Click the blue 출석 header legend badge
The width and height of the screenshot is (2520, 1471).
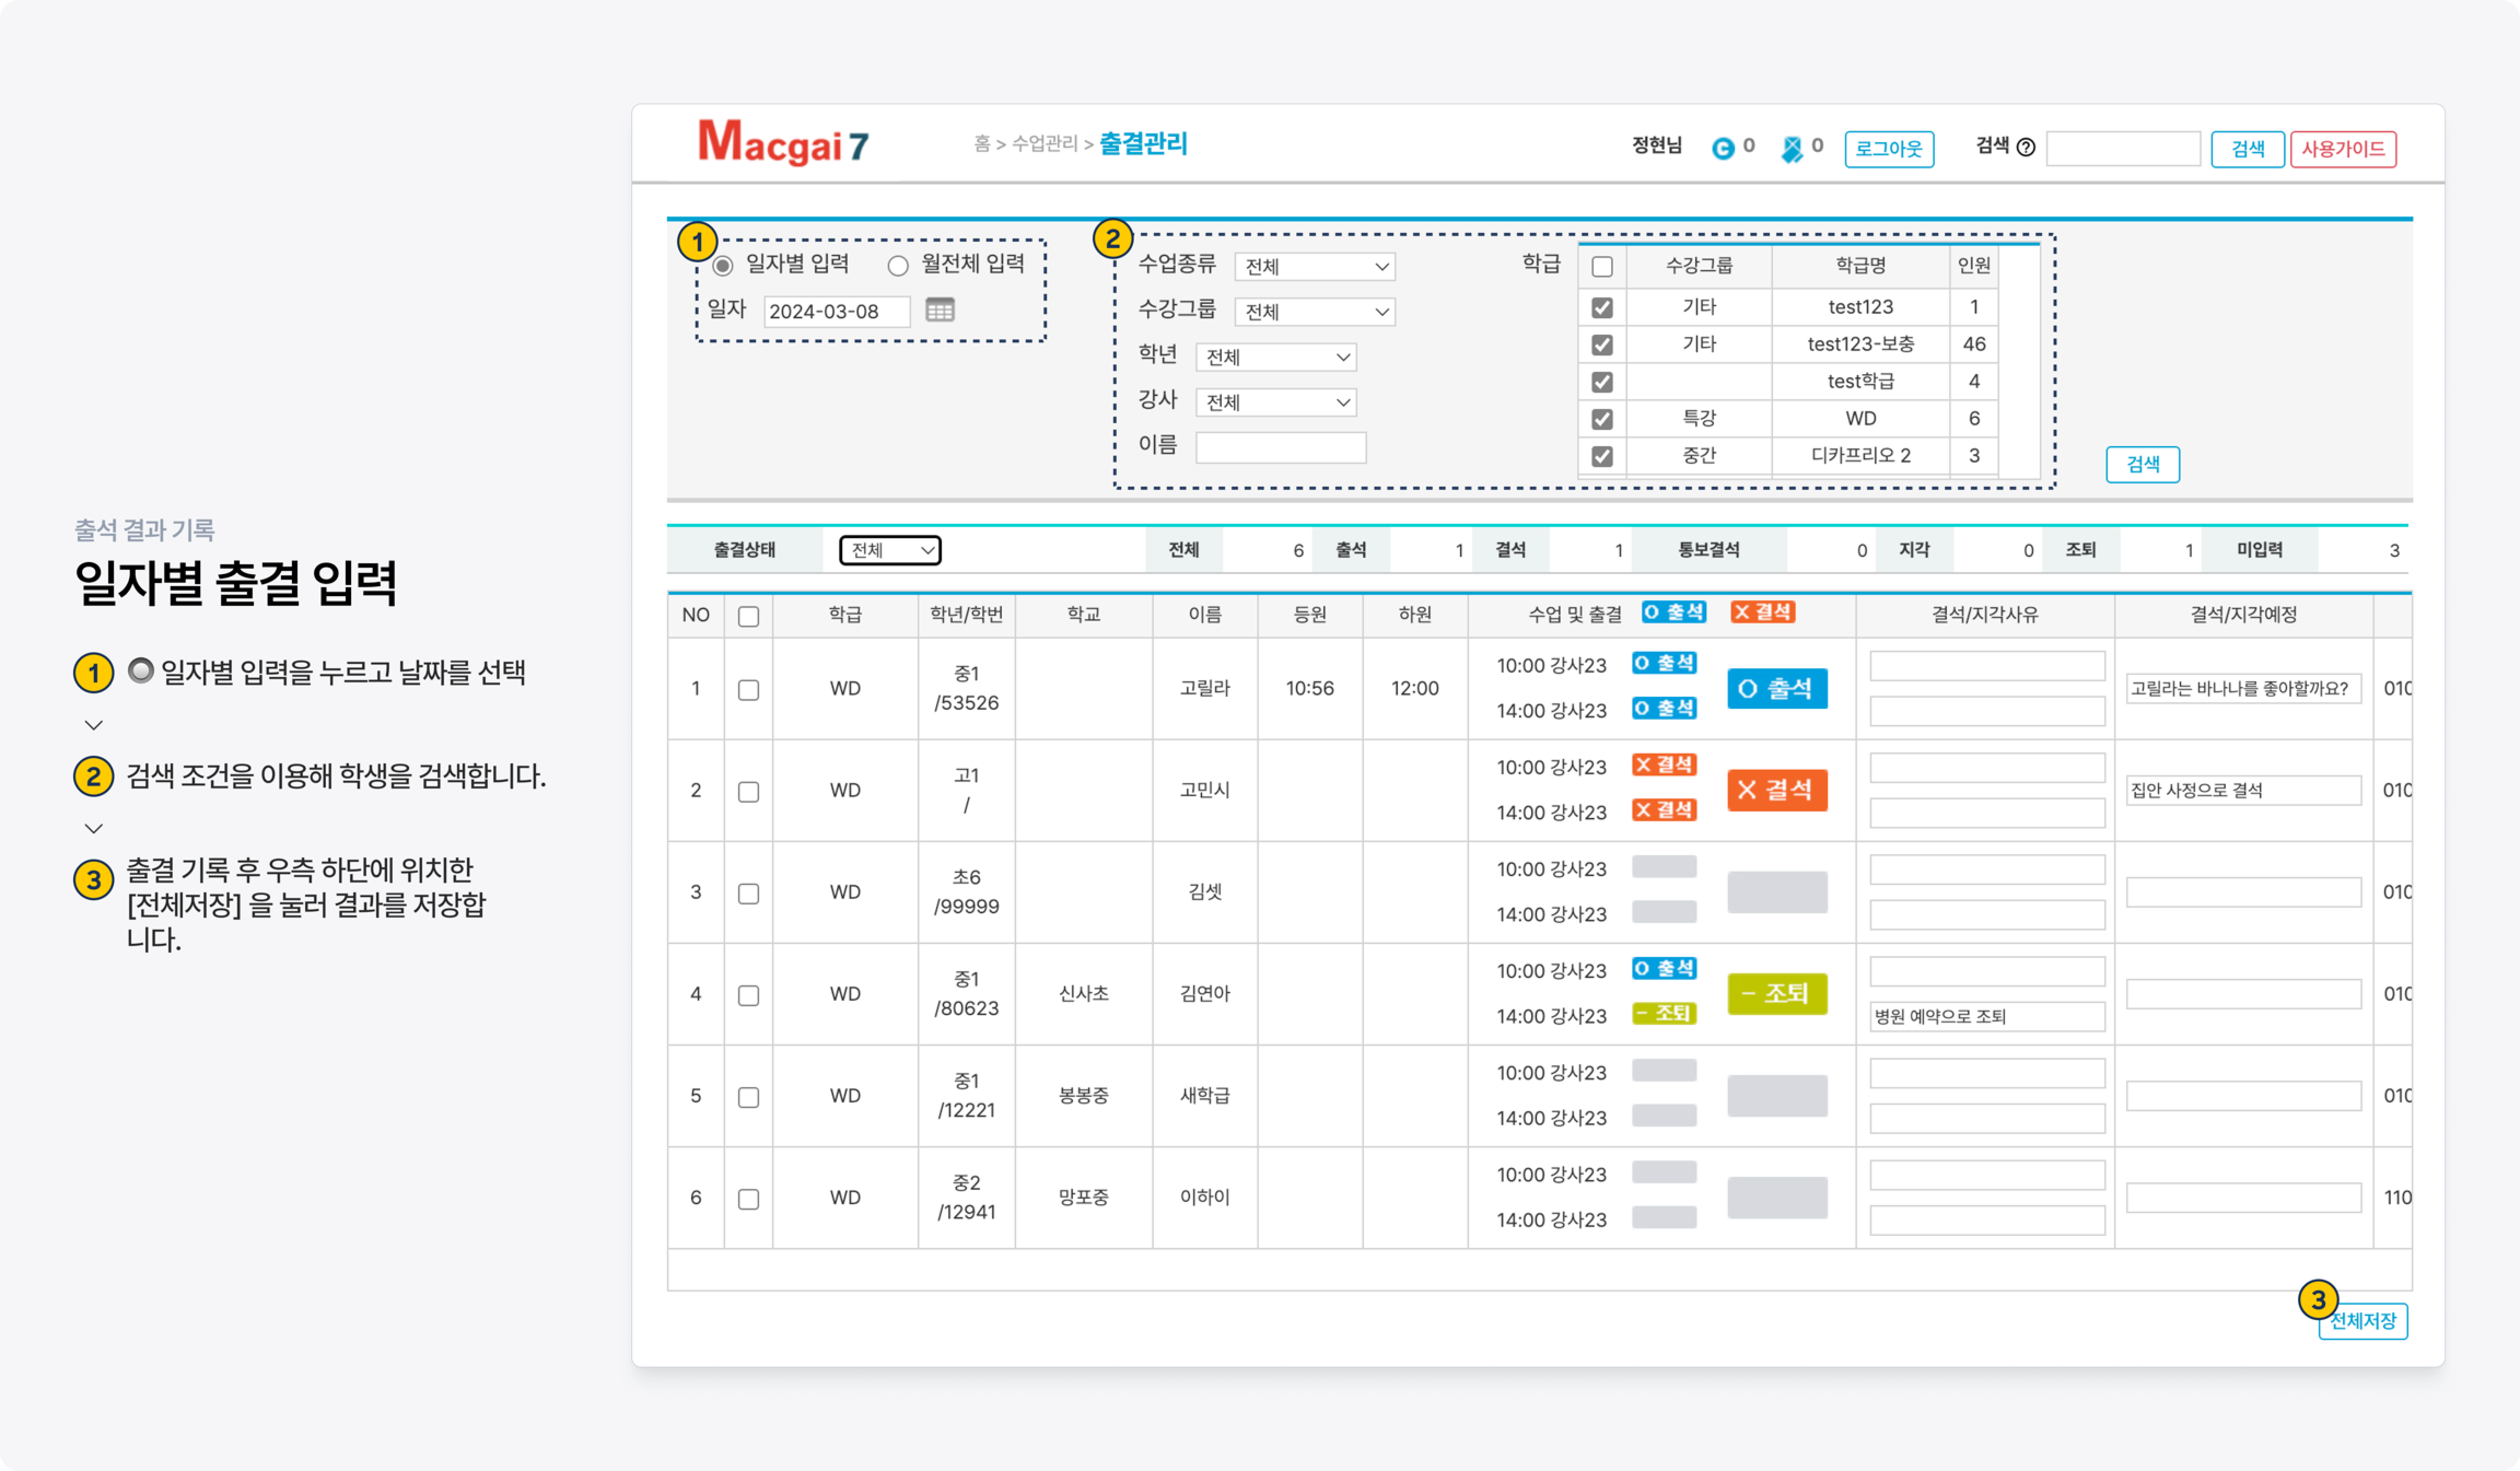coord(1674,612)
